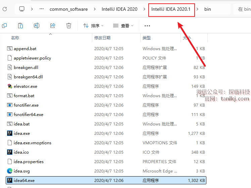251x188 pixels.
Task: Click the Share toolbar icon
Action: click(53, 26)
